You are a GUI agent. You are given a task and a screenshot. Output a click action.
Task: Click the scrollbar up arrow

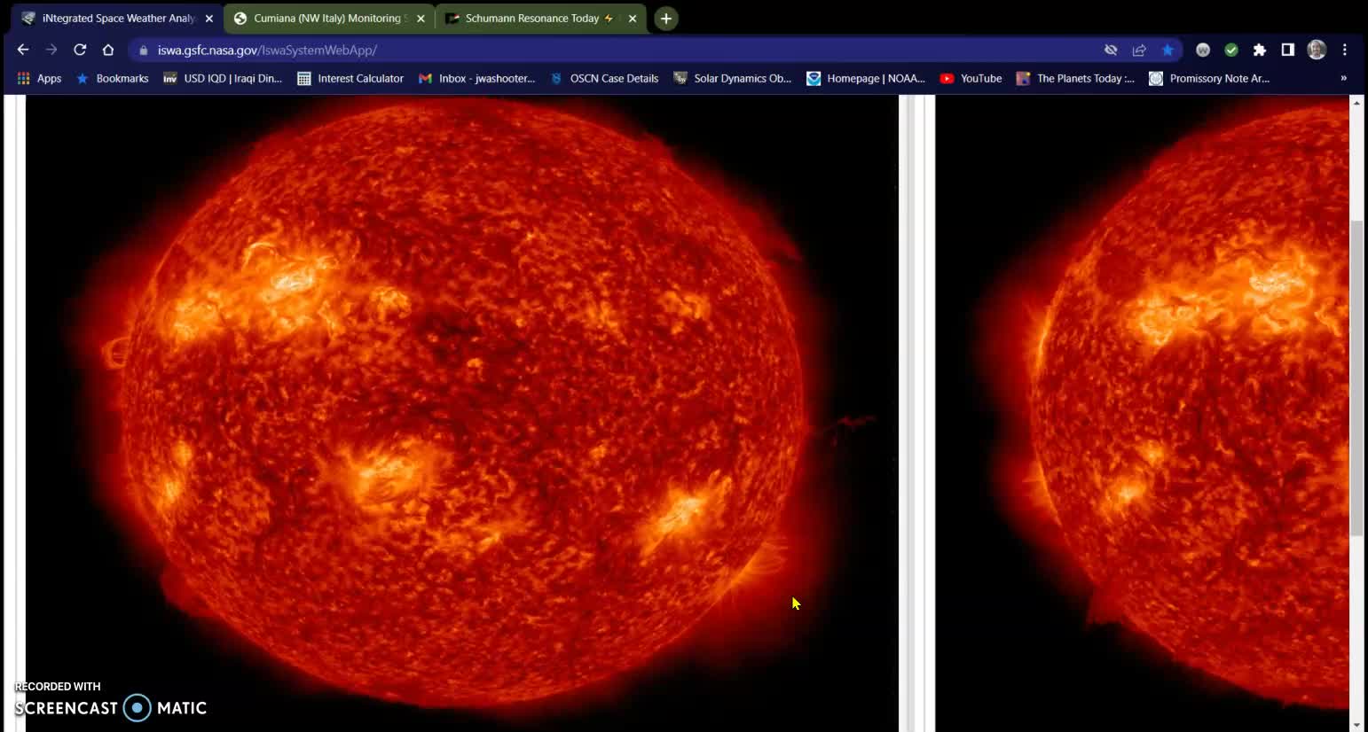pyautogui.click(x=1356, y=103)
